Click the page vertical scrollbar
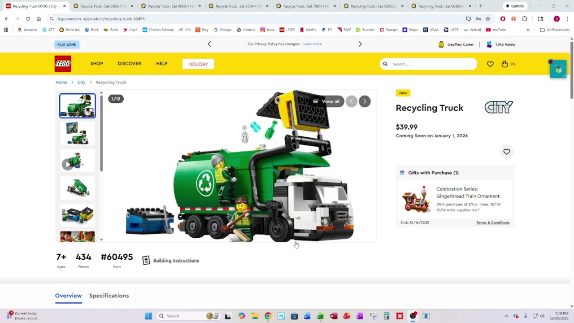574x323 pixels. [572, 70]
